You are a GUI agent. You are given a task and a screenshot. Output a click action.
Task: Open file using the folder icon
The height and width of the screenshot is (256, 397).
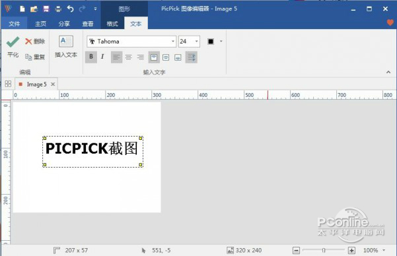[x=34, y=9]
